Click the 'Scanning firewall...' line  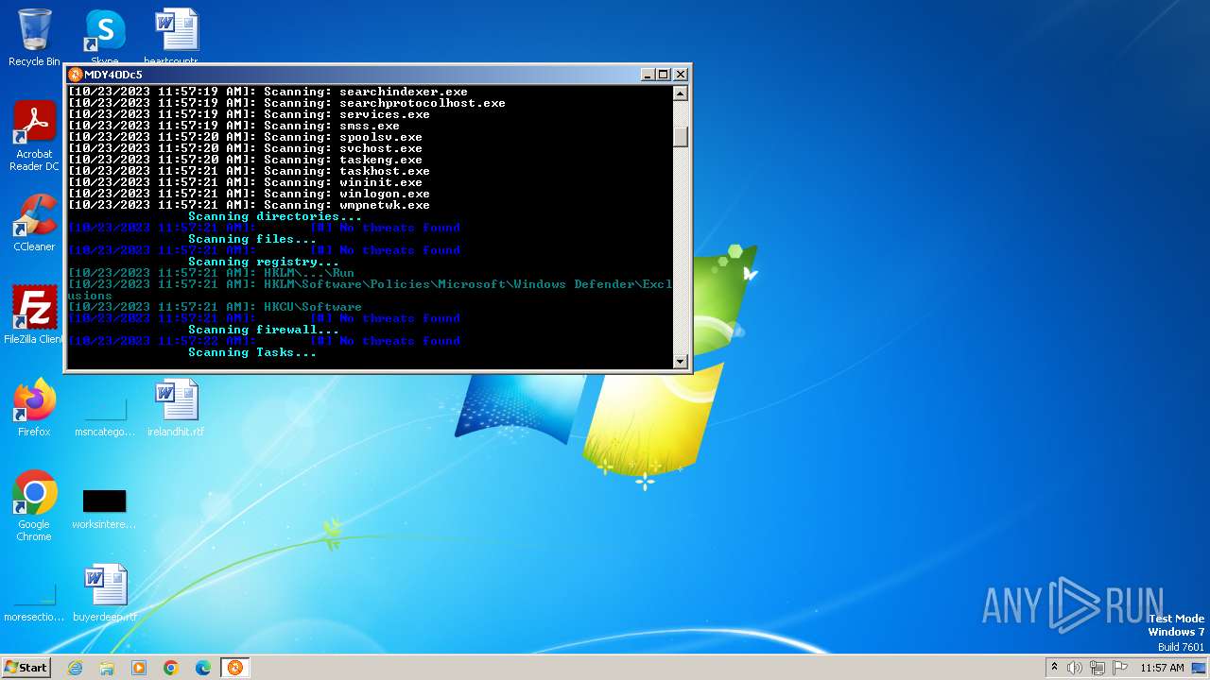coord(264,330)
